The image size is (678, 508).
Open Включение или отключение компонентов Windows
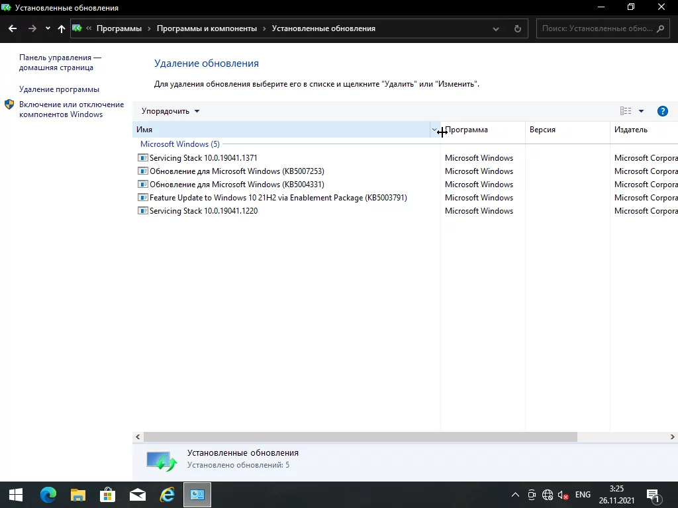coord(72,109)
